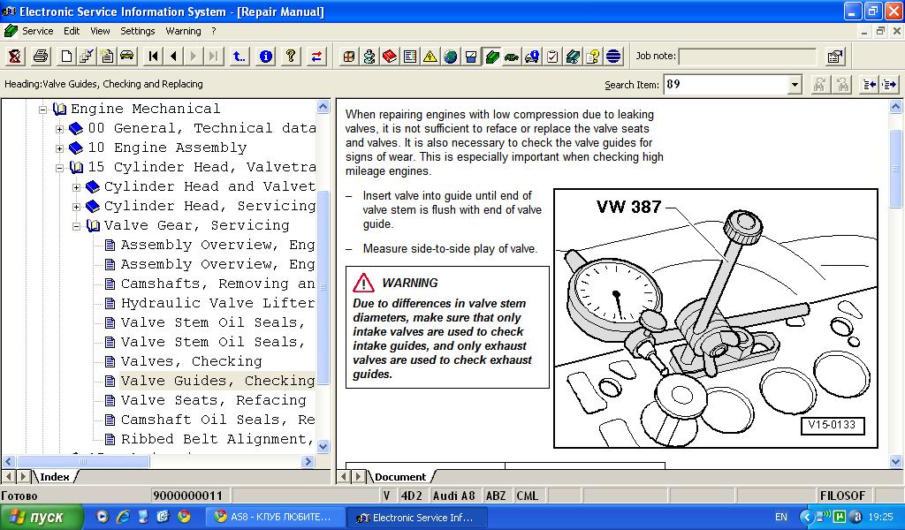This screenshot has width=905, height=530.
Task: Click the blue information icon
Action: [x=265, y=57]
